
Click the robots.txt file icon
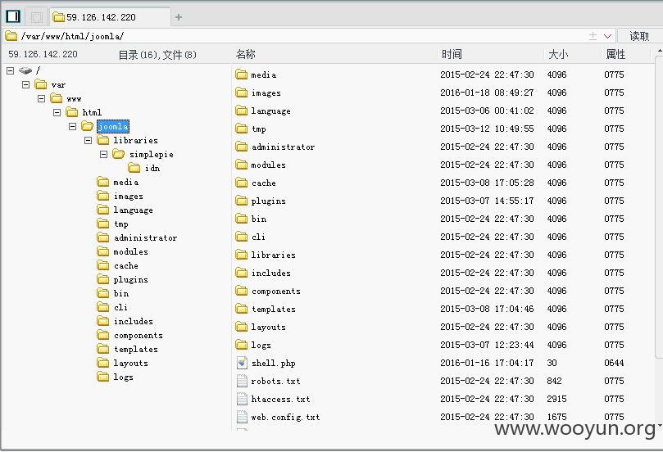click(242, 381)
